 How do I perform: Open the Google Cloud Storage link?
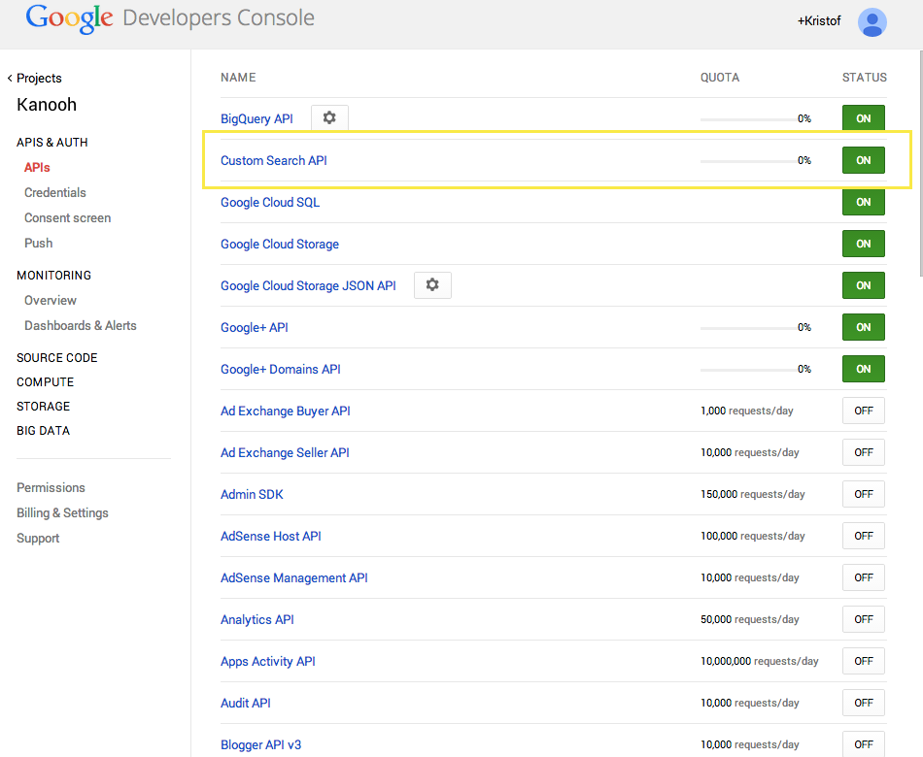(280, 245)
